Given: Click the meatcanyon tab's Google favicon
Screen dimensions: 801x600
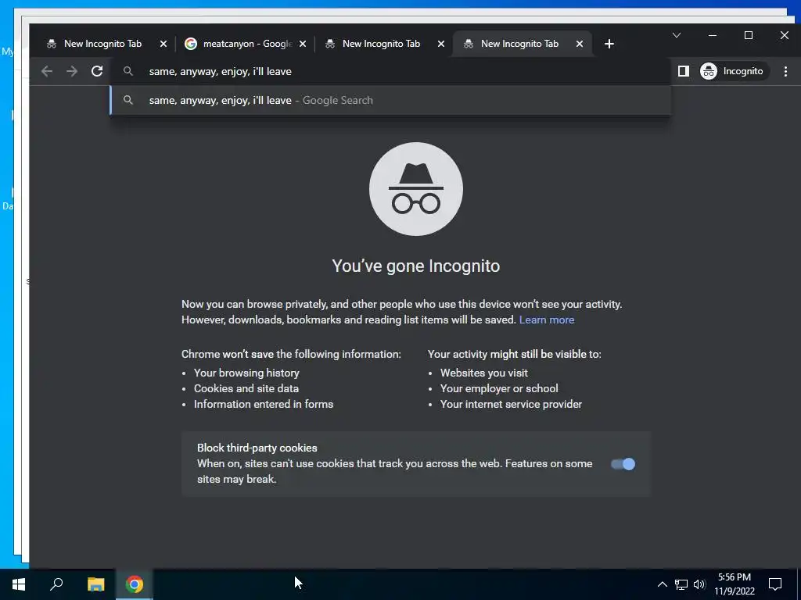Looking at the screenshot, I should [x=191, y=44].
